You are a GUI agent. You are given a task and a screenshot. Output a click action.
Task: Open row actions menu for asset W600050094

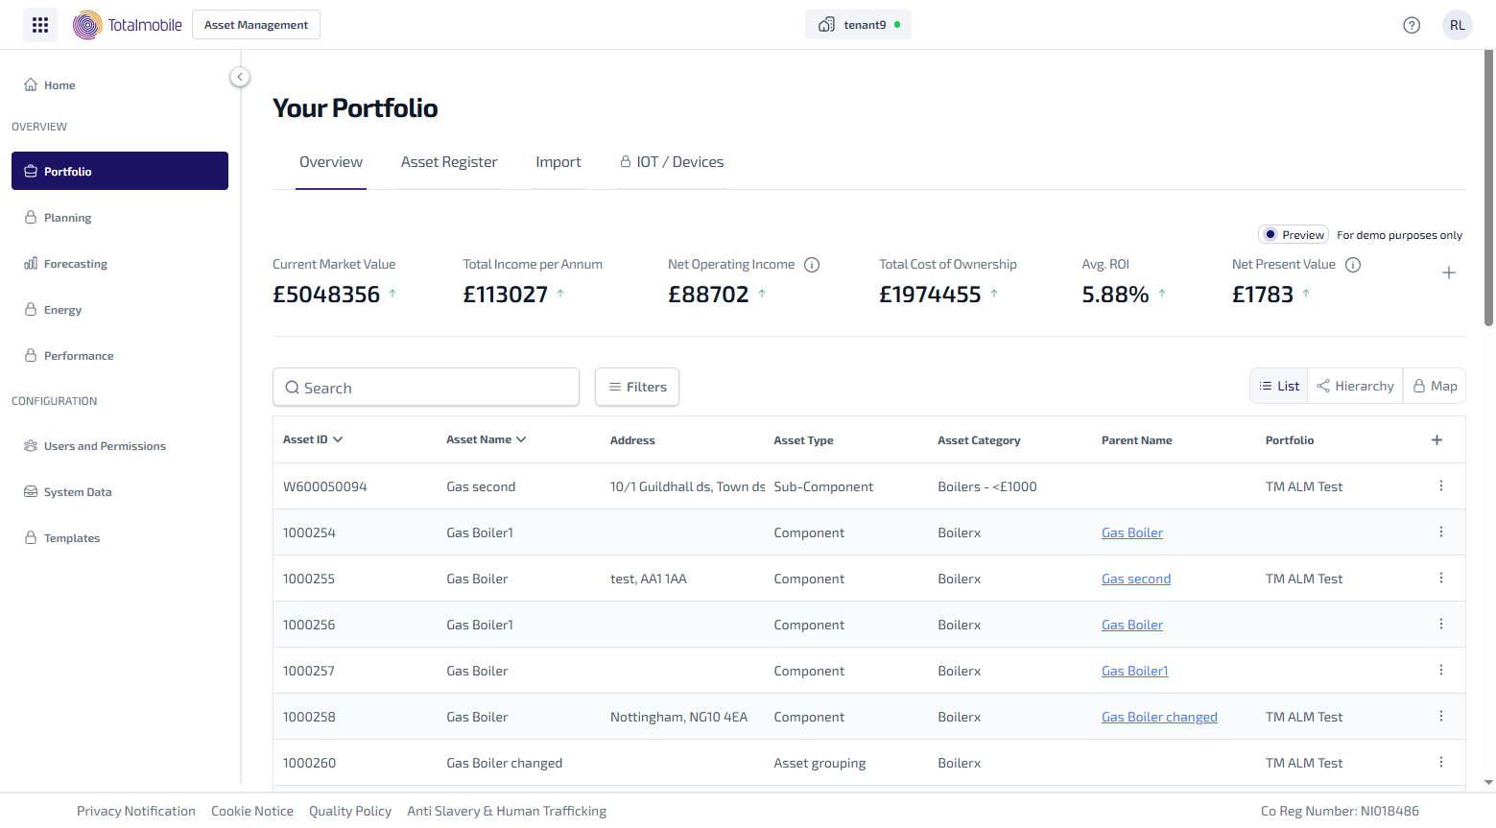click(x=1440, y=486)
